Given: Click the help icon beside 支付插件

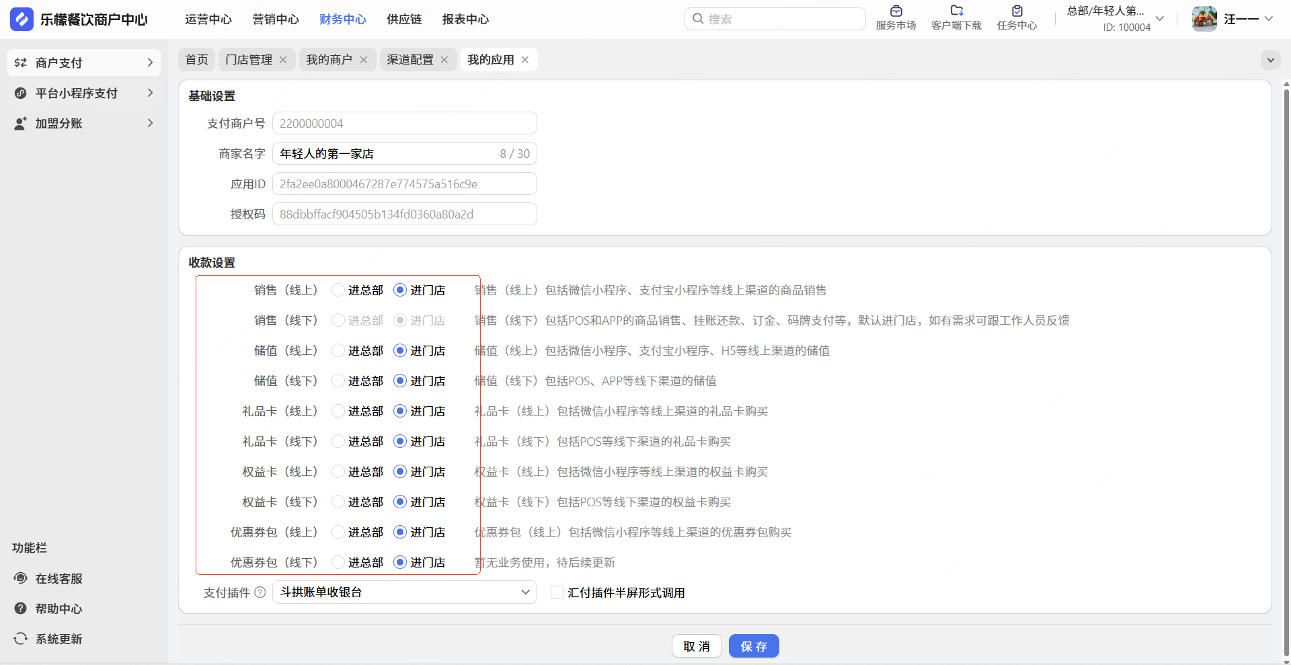Looking at the screenshot, I should [x=260, y=592].
